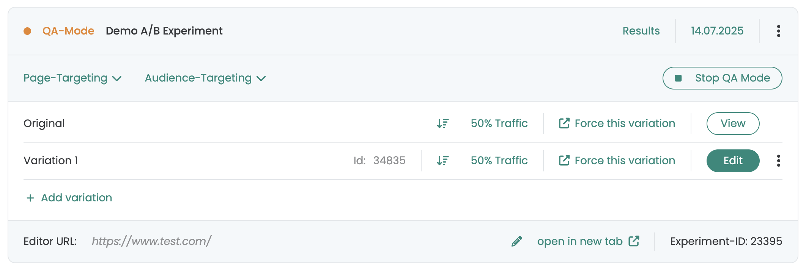Open the 14.07.2025 date selector

tap(717, 31)
